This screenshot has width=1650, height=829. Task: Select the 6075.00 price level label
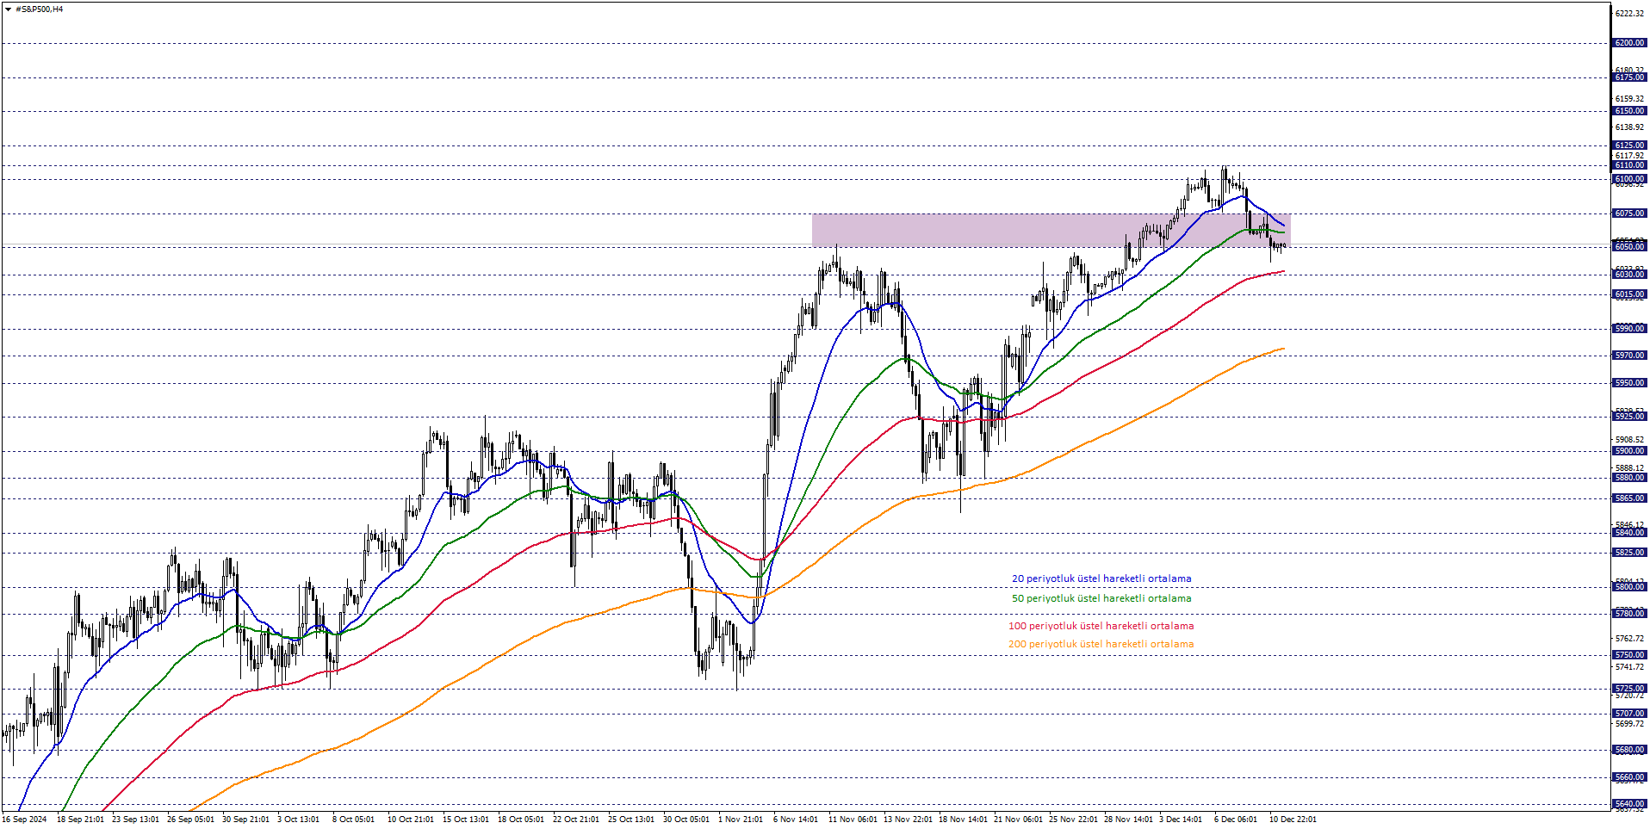click(x=1629, y=213)
